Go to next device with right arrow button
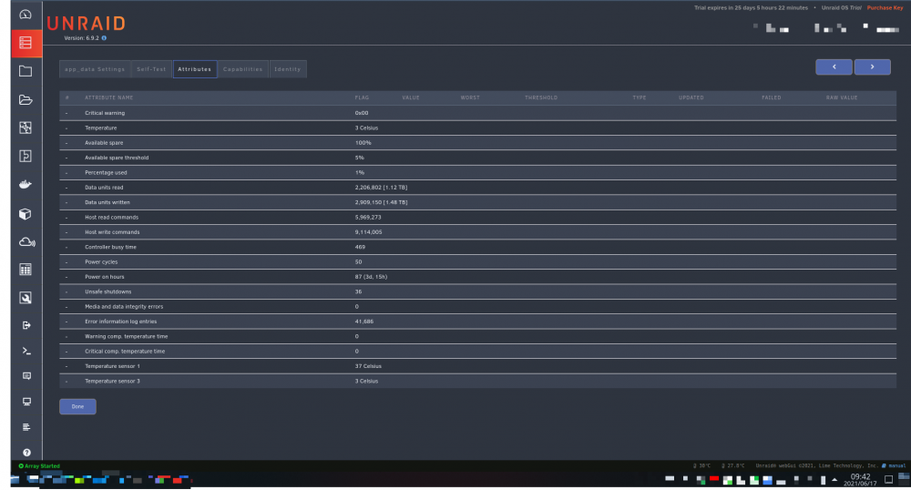Viewport: 911px width, 490px height. (872, 66)
